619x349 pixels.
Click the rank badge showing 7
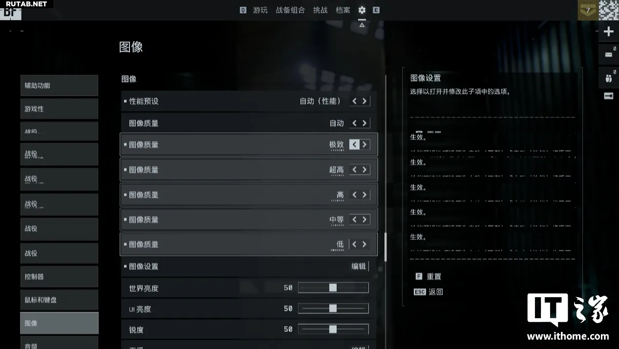[x=587, y=10]
